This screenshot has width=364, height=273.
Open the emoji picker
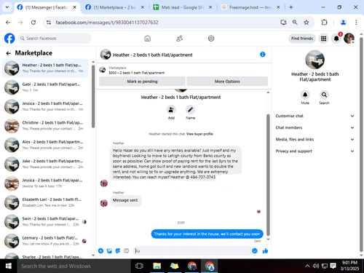(255, 250)
